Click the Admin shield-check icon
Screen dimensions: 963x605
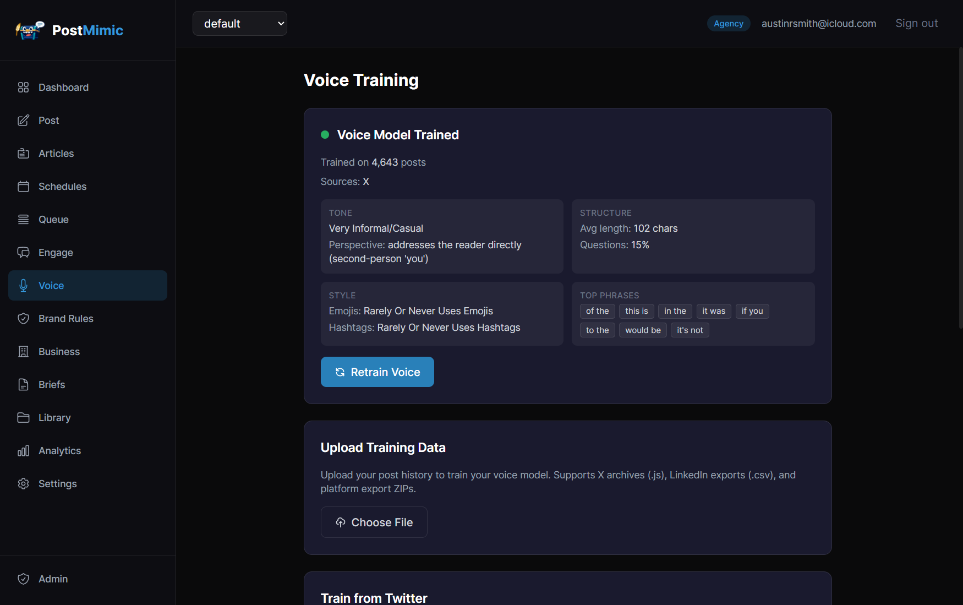click(x=23, y=579)
